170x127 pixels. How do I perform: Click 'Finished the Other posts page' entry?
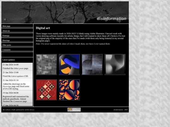pos(16,68)
